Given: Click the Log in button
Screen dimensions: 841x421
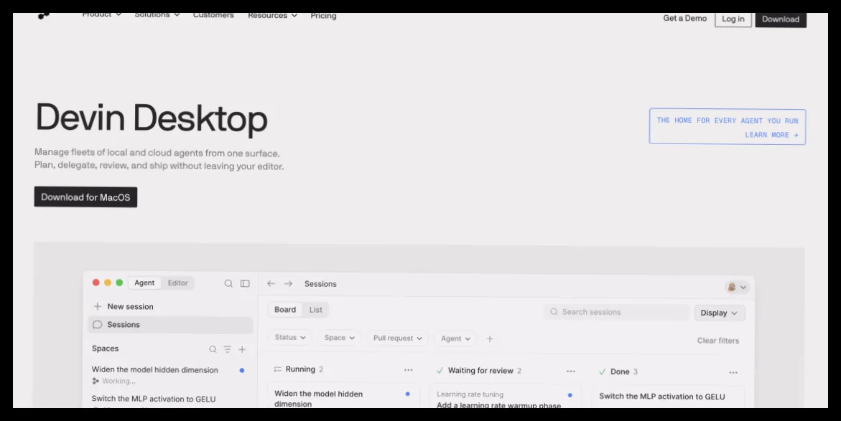Looking at the screenshot, I should click(x=733, y=19).
